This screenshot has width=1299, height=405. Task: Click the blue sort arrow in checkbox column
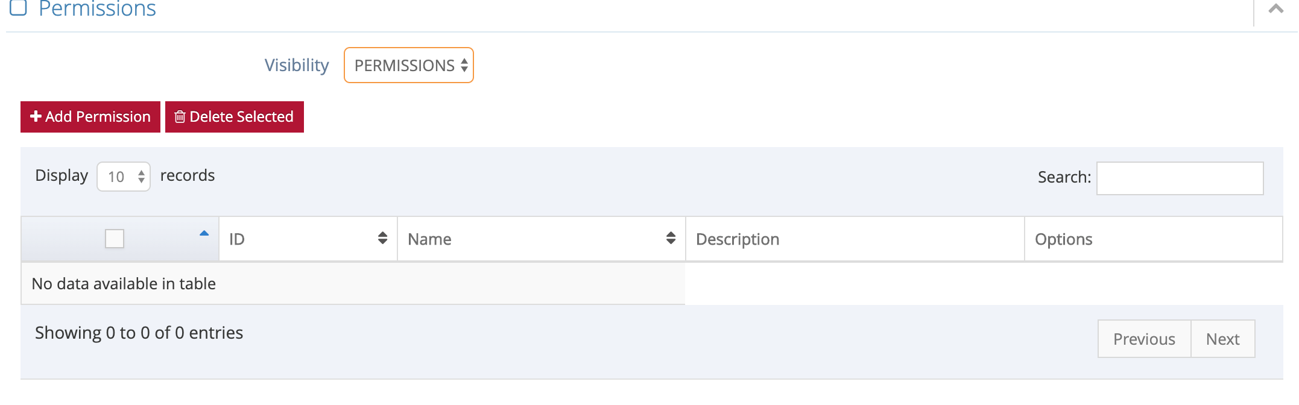[x=204, y=234]
